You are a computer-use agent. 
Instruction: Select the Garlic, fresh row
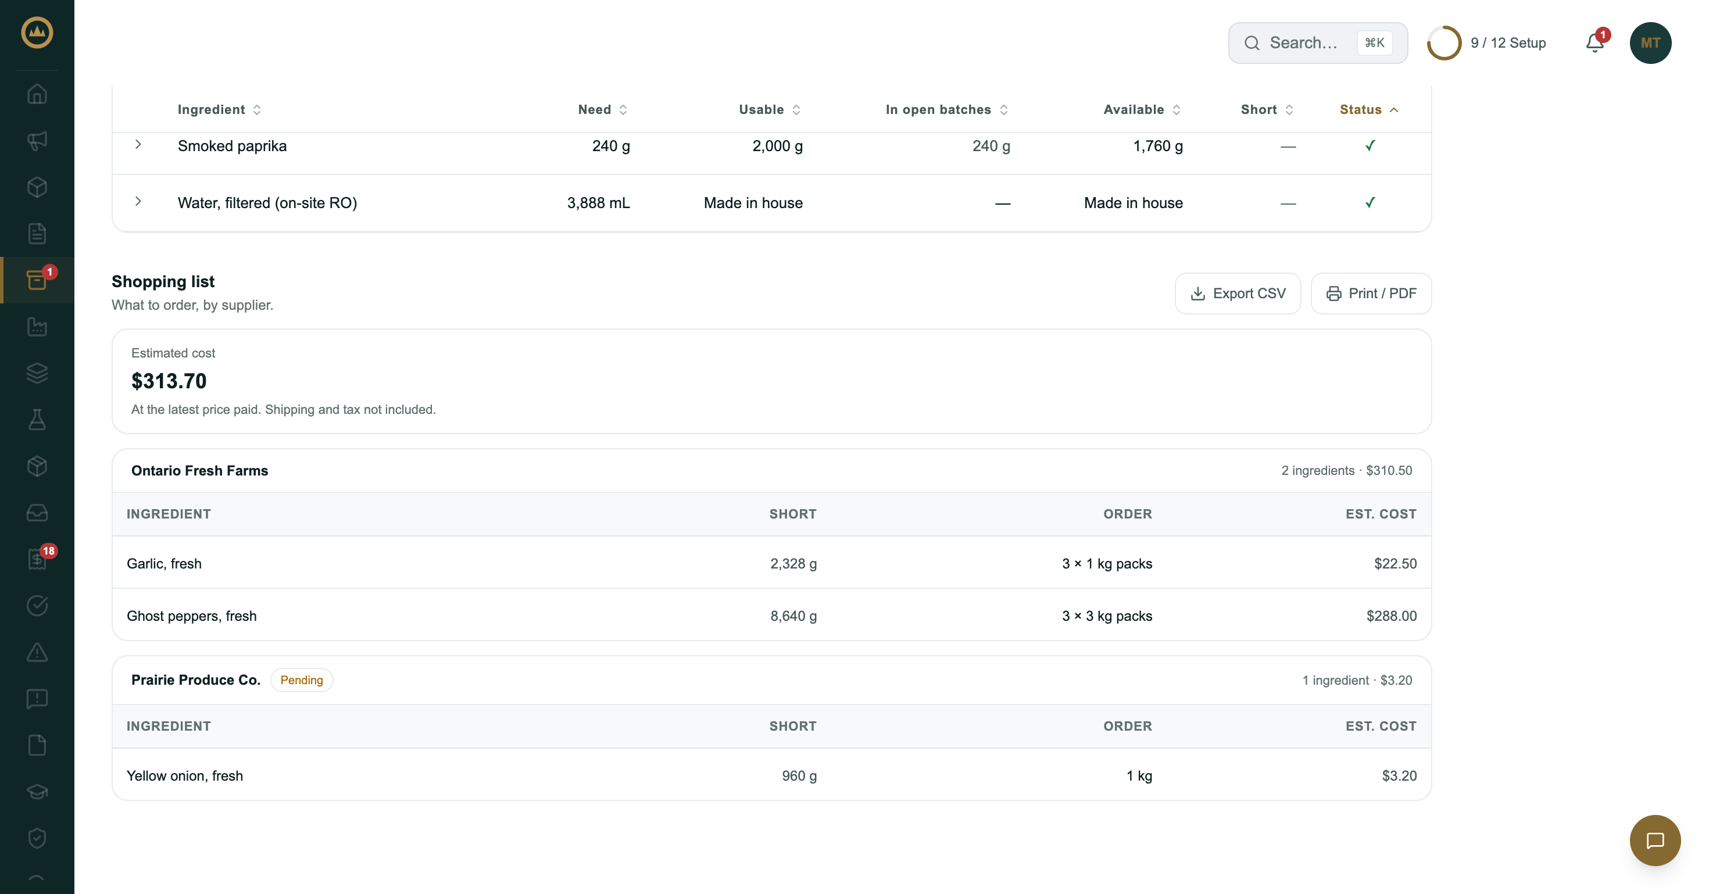[771, 563]
